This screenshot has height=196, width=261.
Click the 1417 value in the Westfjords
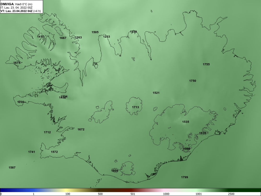[x=41, y=37]
